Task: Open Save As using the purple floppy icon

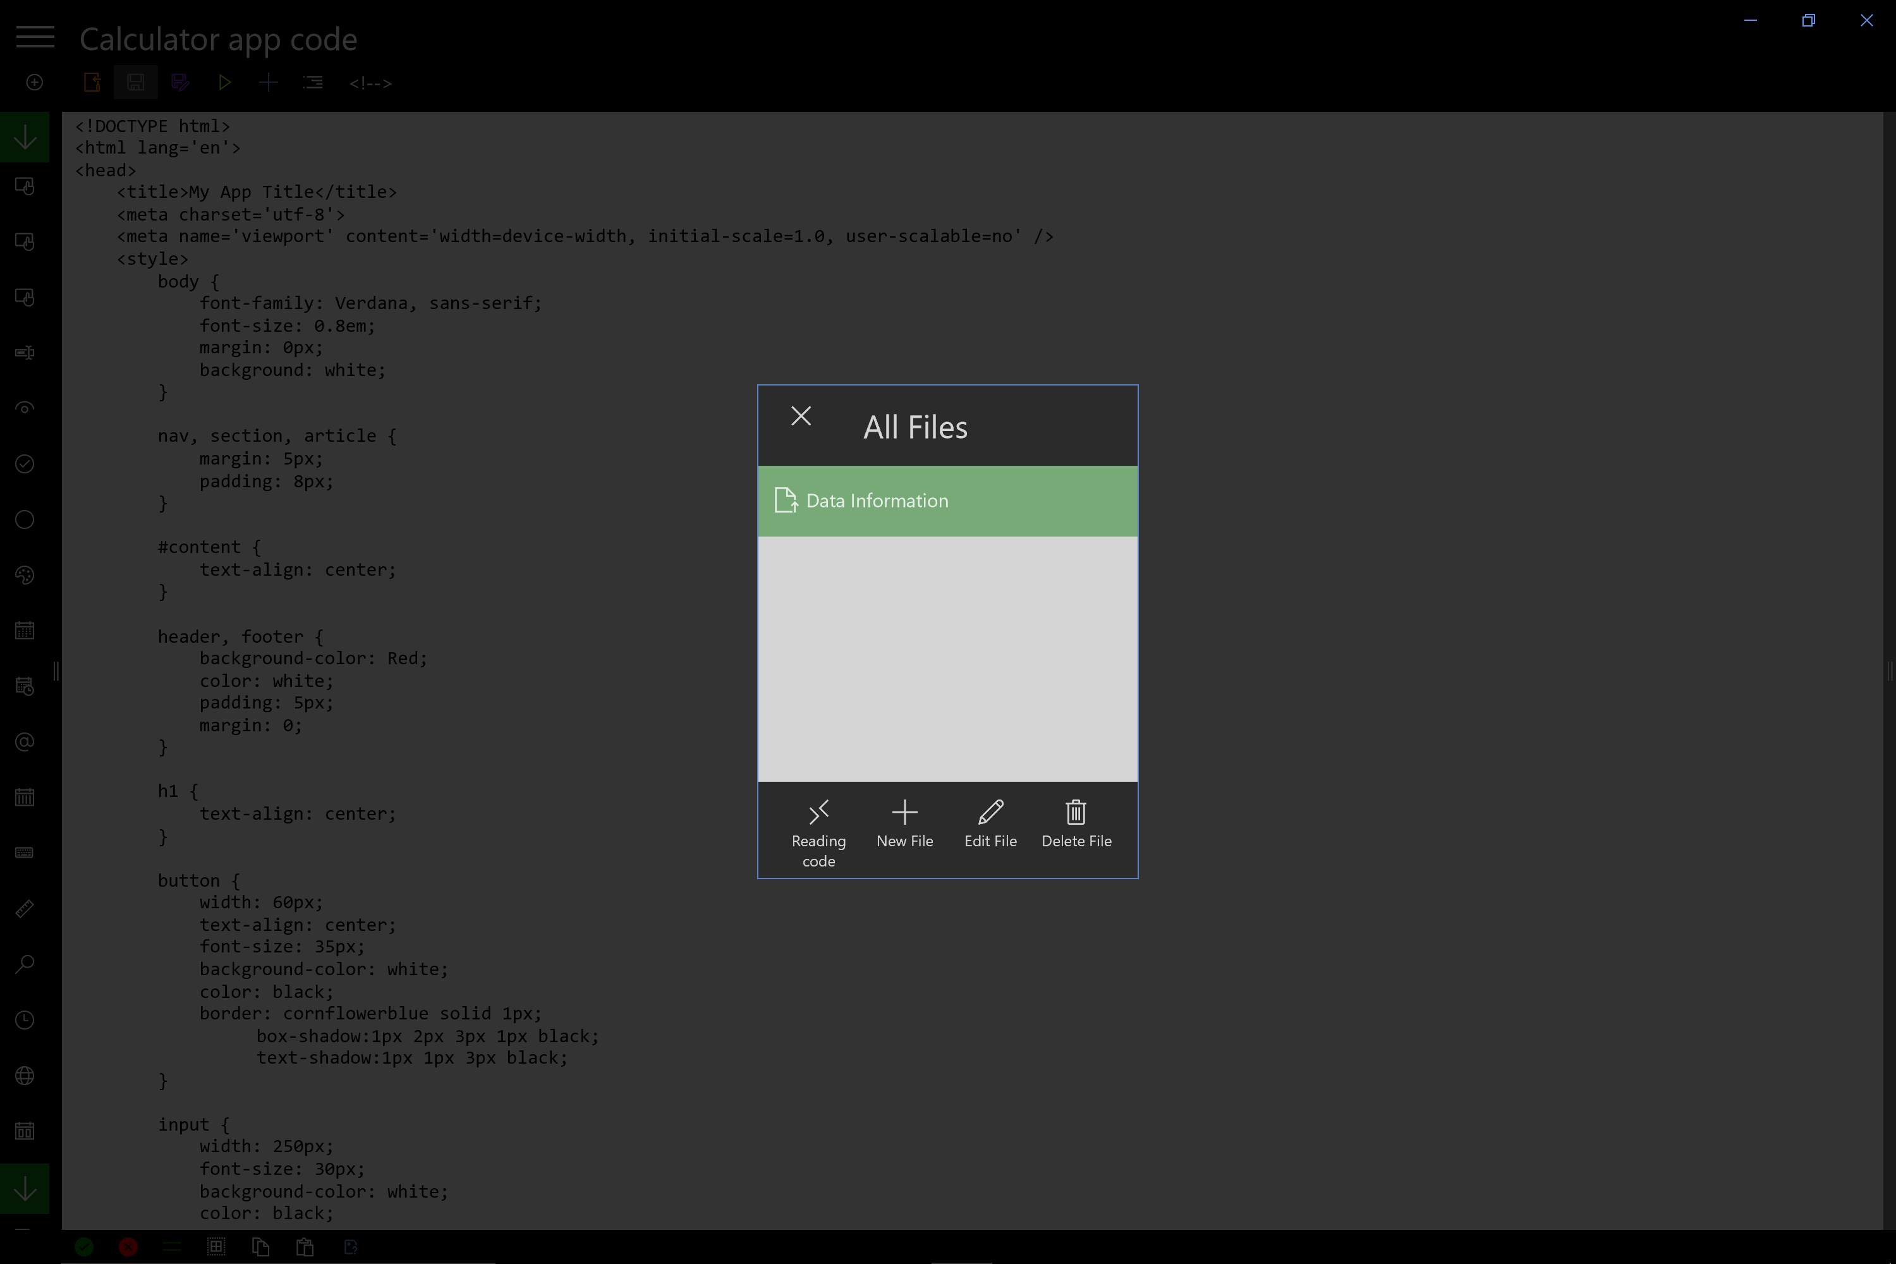Action: 179,82
